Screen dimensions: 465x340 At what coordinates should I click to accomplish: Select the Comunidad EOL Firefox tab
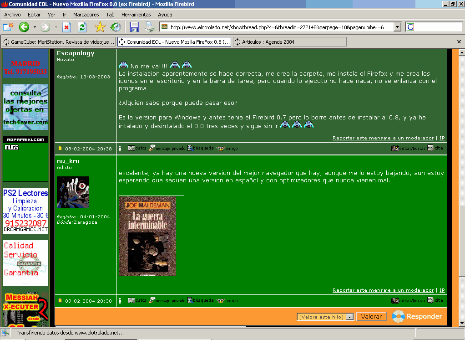tap(174, 42)
